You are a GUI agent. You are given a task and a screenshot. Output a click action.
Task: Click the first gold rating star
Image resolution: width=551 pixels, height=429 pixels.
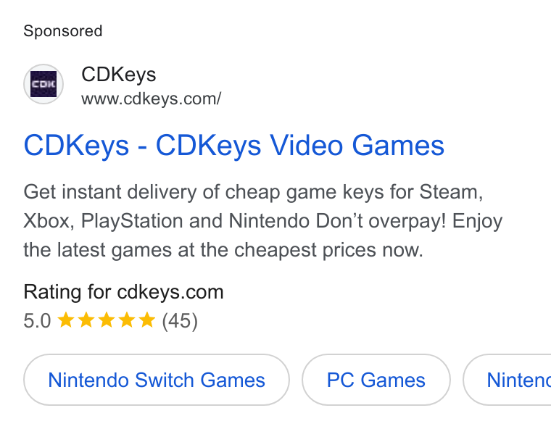(x=66, y=320)
